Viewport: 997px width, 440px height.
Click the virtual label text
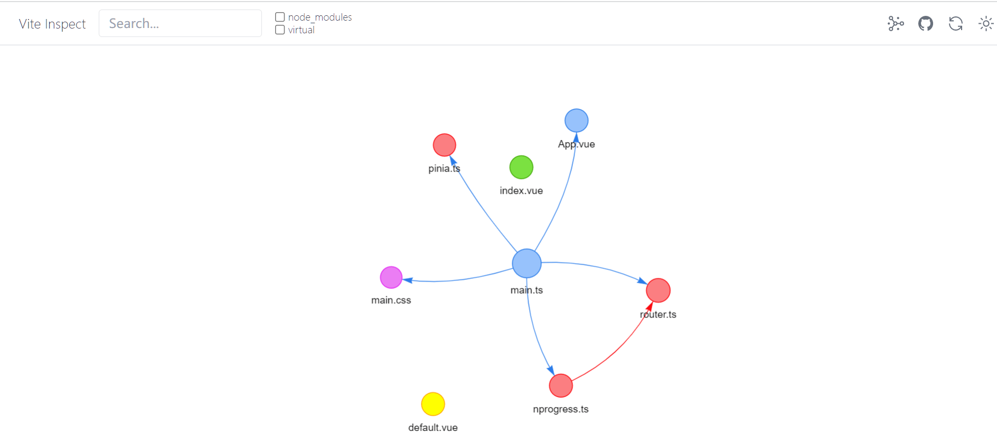pyautogui.click(x=302, y=30)
